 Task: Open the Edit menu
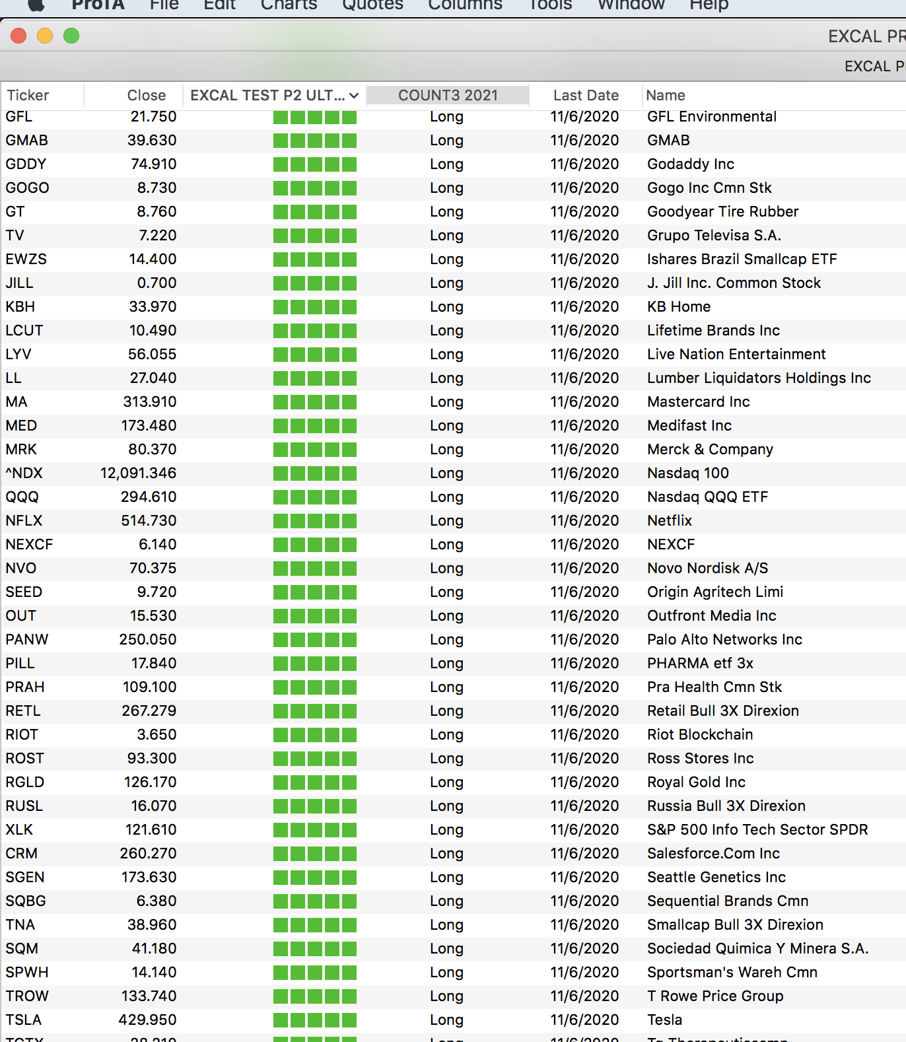click(x=220, y=5)
